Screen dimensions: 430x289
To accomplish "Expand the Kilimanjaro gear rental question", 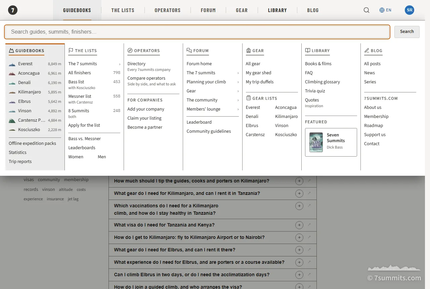I will pos(299,194).
